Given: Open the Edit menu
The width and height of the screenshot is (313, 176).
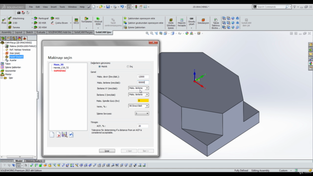Looking at the screenshot, I should click(x=38, y=7).
